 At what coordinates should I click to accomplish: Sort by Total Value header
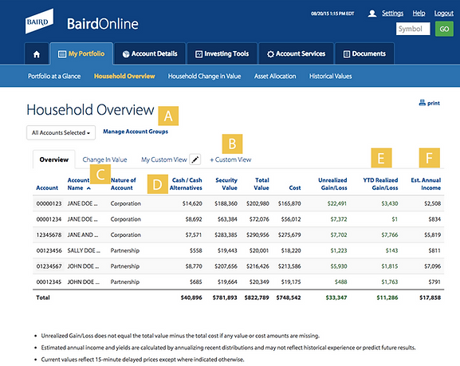(261, 184)
